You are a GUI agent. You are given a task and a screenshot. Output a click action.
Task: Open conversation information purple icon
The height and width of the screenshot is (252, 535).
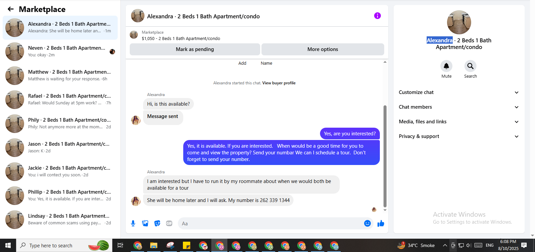point(378,16)
